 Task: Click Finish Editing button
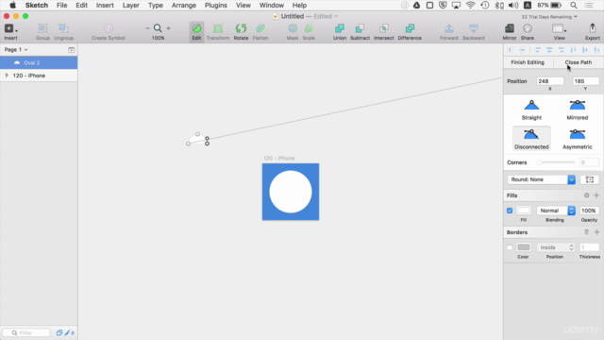528,62
